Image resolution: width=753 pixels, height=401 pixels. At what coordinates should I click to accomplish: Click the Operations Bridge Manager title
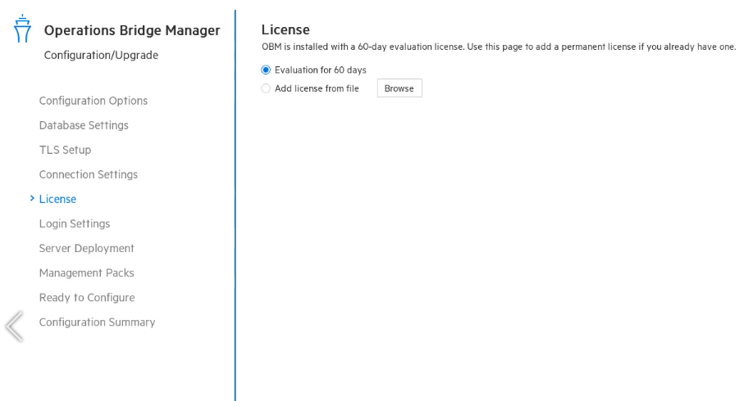132,30
